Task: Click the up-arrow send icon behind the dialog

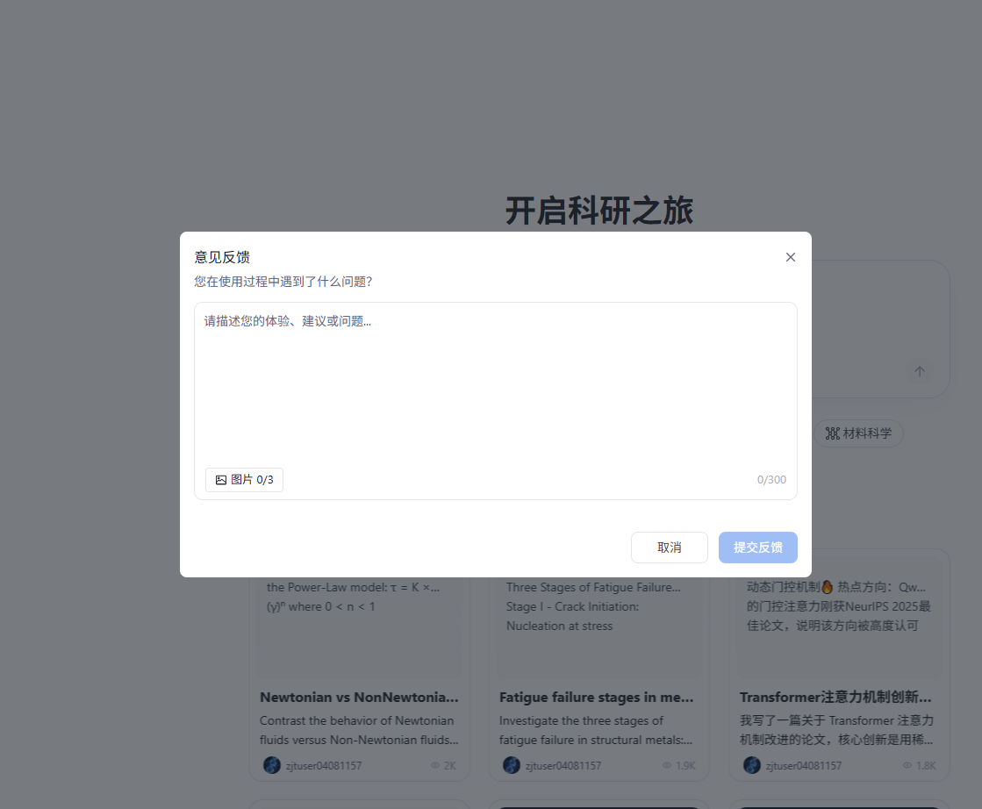Action: (x=920, y=371)
